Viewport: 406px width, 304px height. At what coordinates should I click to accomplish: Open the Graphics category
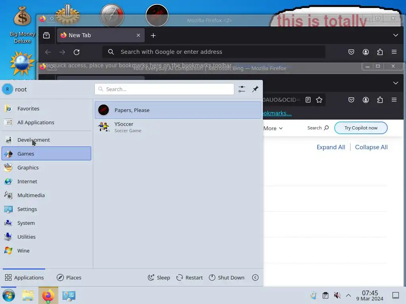(x=46, y=167)
